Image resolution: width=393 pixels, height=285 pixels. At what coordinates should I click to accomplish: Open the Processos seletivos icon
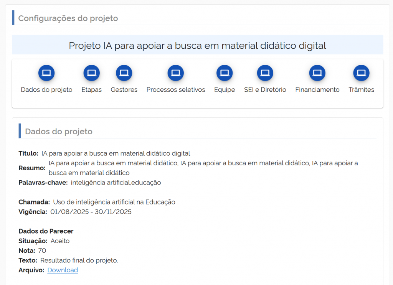(x=175, y=73)
